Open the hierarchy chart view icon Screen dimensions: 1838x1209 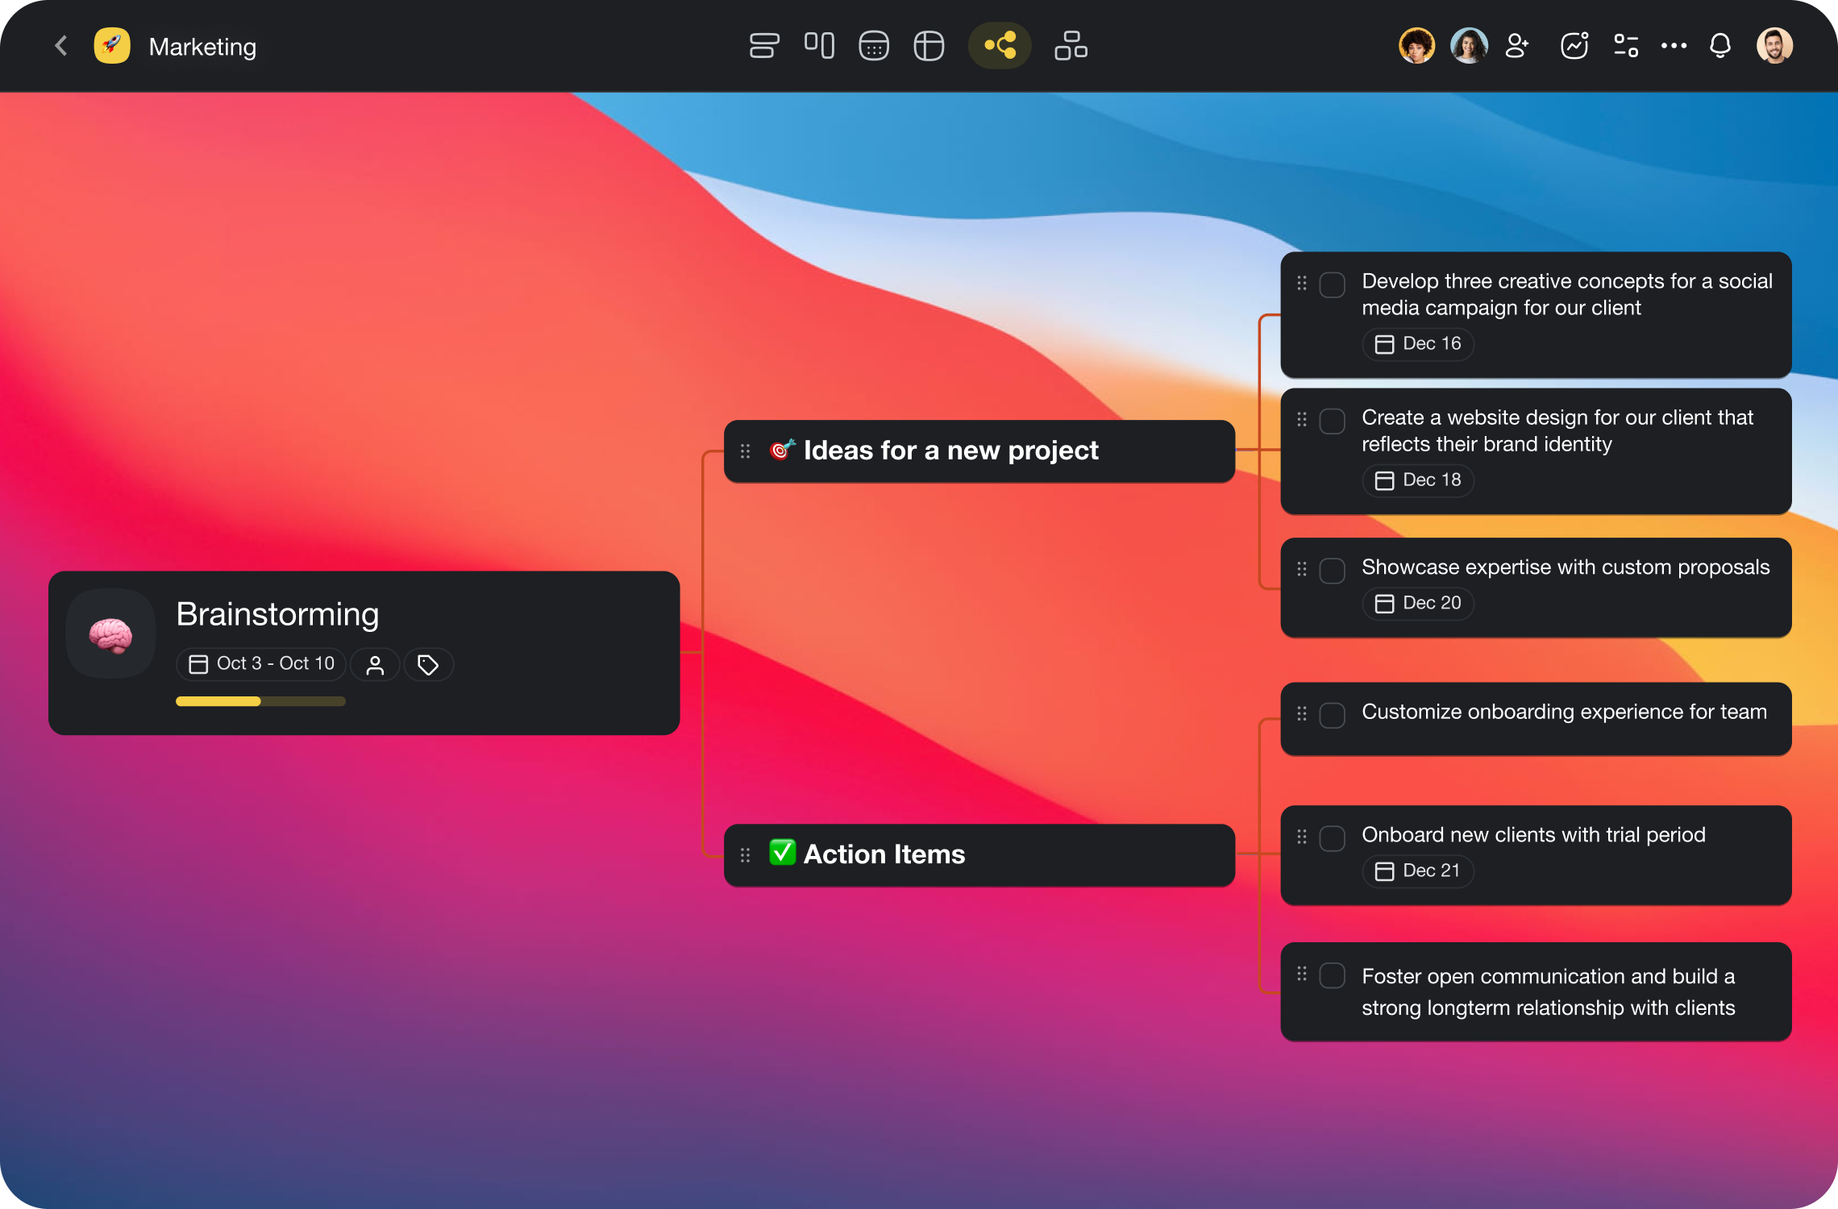pyautogui.click(x=1071, y=46)
